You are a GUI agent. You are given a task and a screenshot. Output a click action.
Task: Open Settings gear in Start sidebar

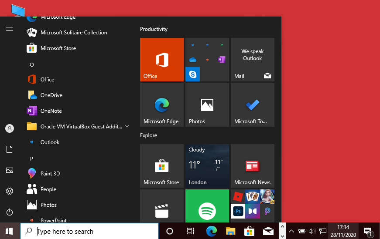(x=10, y=191)
